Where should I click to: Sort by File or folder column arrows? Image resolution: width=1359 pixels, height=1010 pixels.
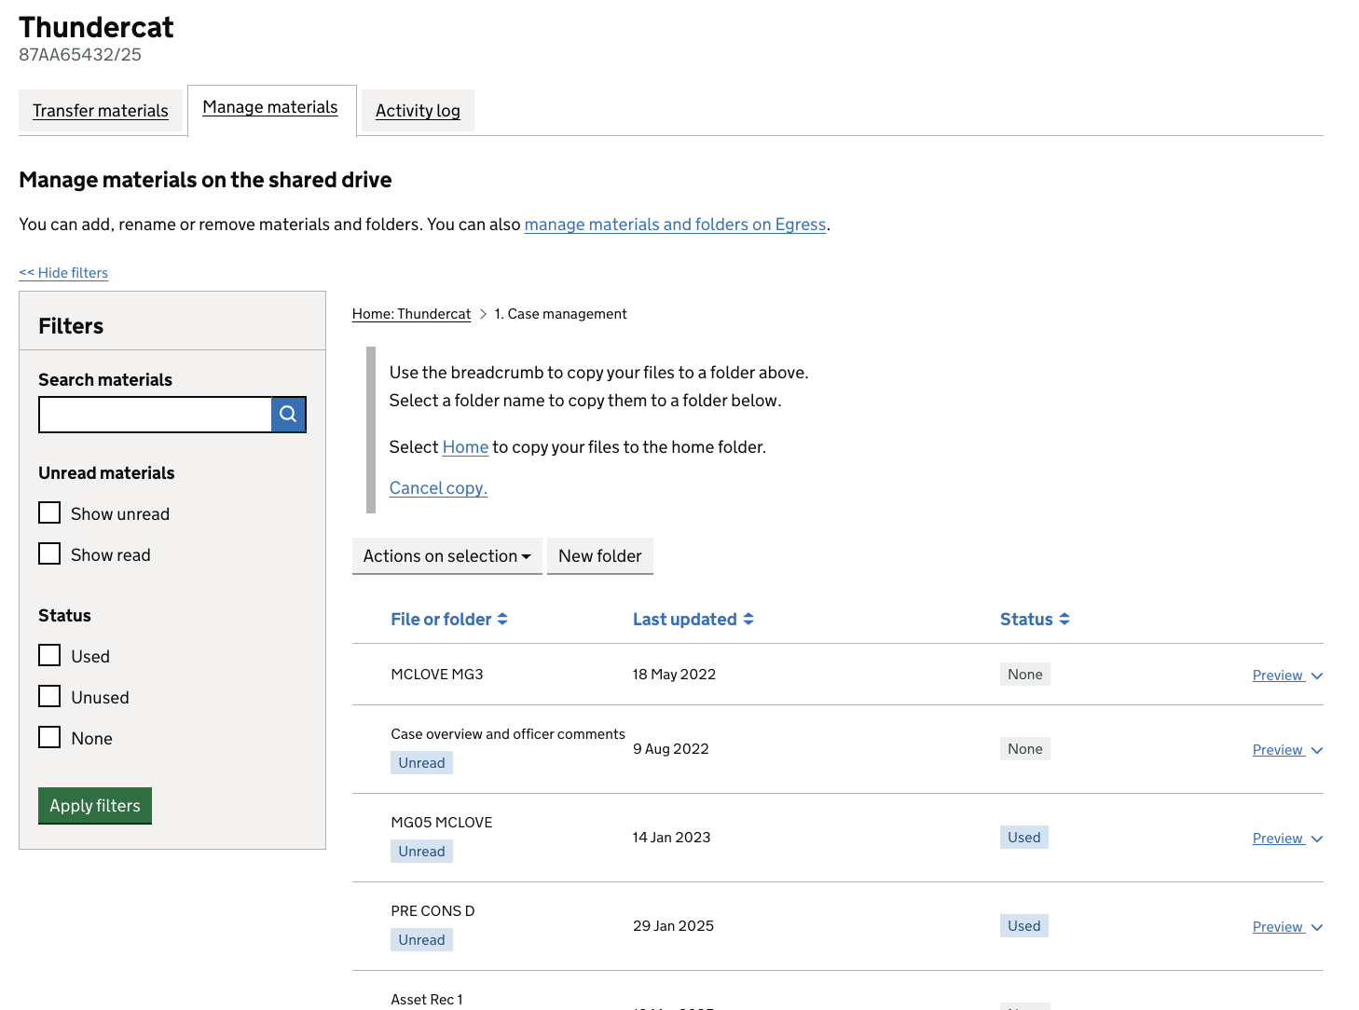point(502,620)
